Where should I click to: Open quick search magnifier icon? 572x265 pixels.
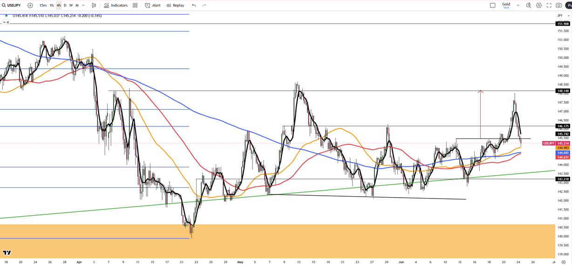[529, 6]
